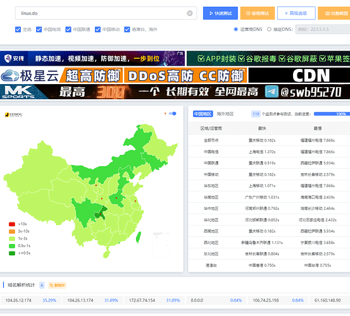Image resolution: width=350 pixels, height=316 pixels.
Task: Click the dark green <=0.5s legend swatch
Action: [12, 253]
